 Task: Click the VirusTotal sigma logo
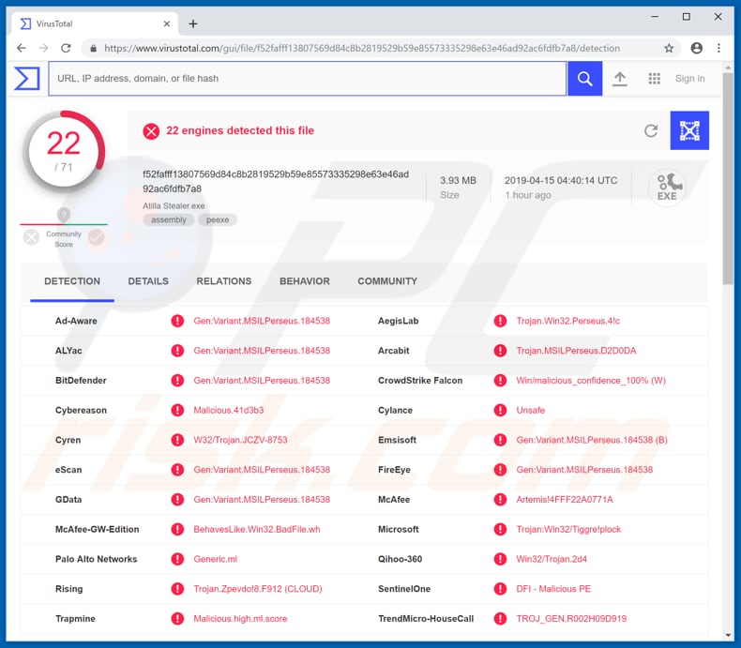click(27, 79)
